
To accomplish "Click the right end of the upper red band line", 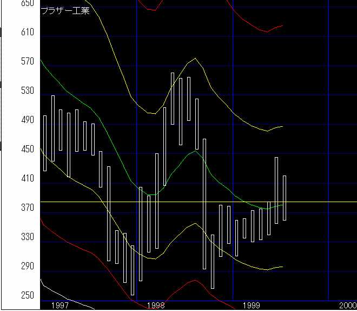I will point(281,25).
